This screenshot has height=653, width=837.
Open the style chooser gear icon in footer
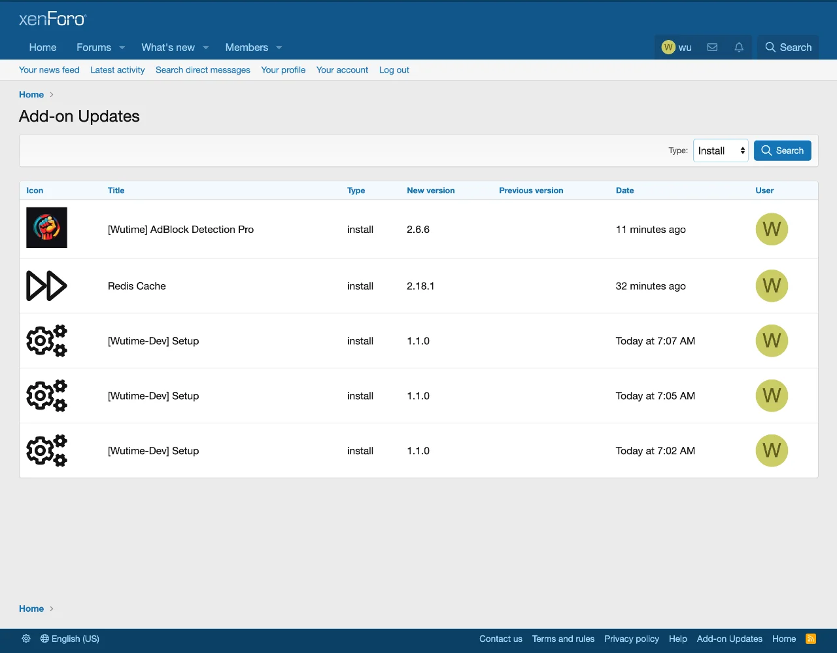click(x=26, y=638)
